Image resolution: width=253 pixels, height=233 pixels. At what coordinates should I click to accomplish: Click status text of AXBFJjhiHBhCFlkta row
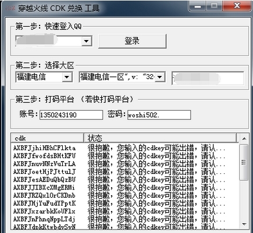156,148
